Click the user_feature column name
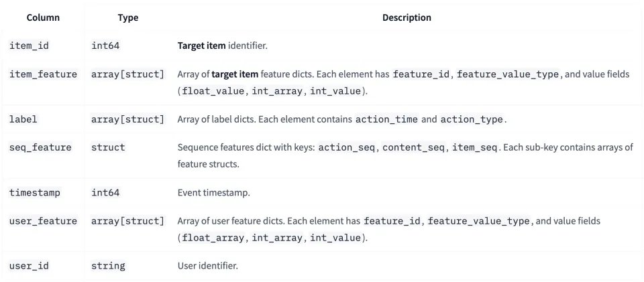 click(43, 221)
